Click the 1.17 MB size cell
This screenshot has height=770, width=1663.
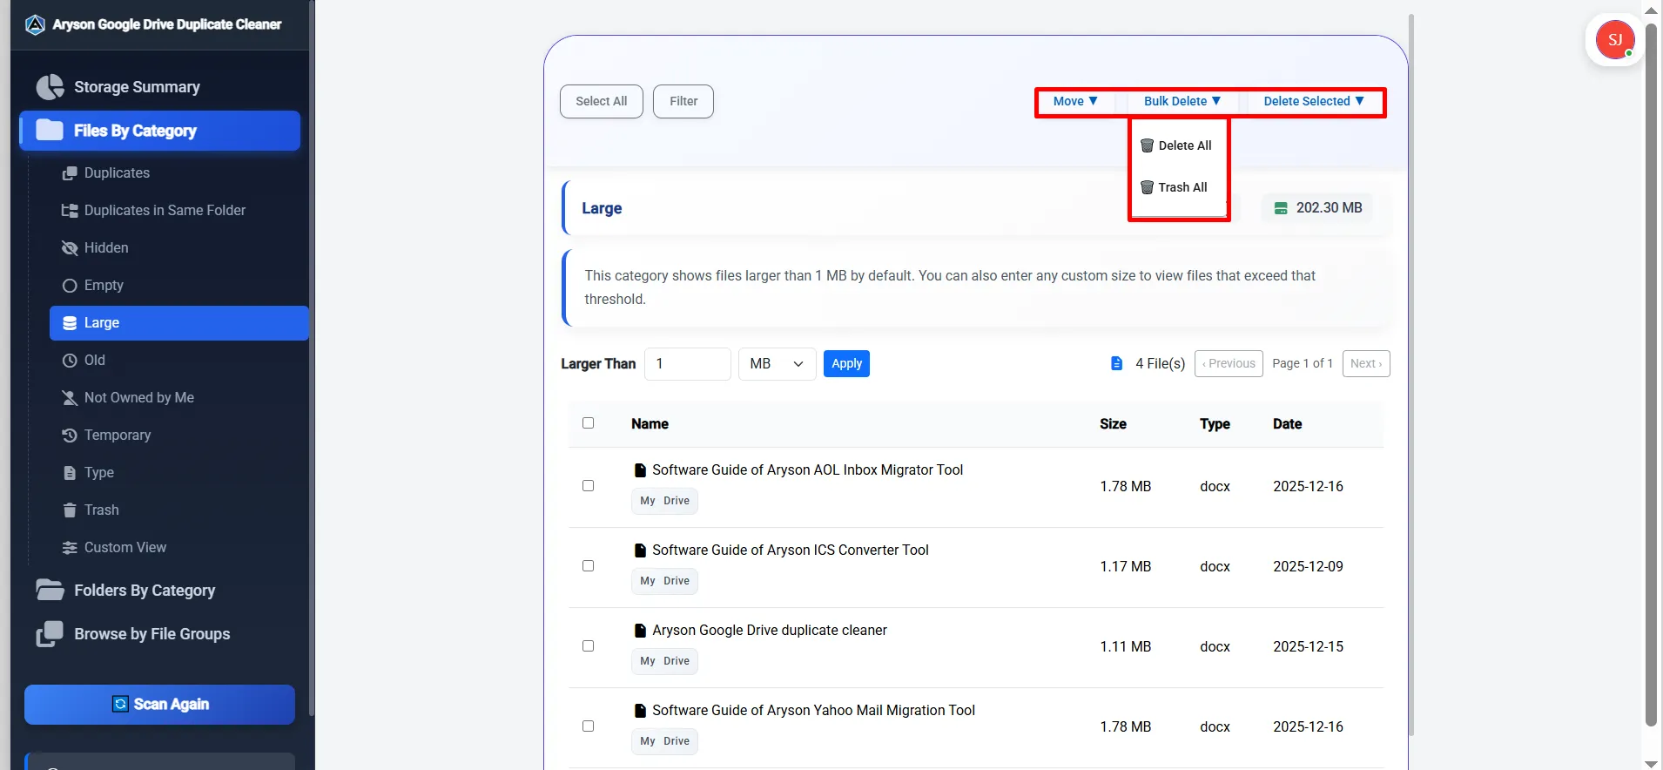click(1125, 566)
